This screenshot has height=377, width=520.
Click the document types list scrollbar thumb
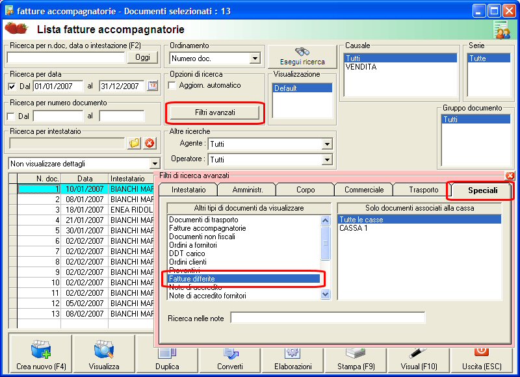coord(326,243)
